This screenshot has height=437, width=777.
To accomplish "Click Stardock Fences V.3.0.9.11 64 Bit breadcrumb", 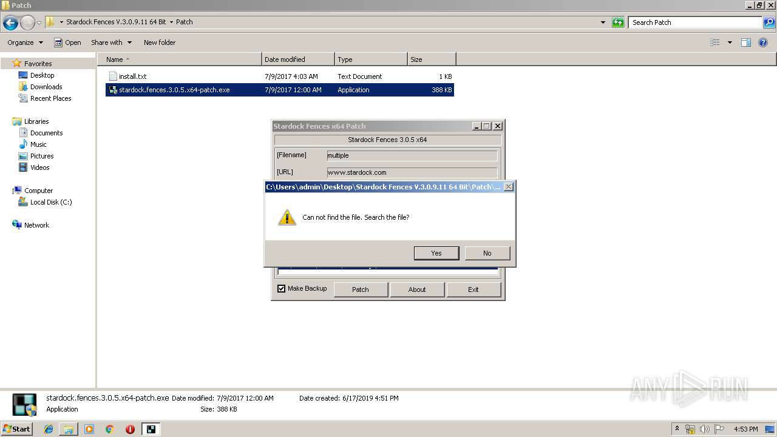I will coord(116,22).
